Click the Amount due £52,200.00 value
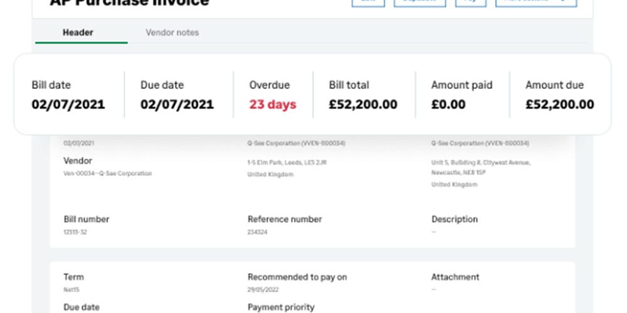 pyautogui.click(x=559, y=105)
